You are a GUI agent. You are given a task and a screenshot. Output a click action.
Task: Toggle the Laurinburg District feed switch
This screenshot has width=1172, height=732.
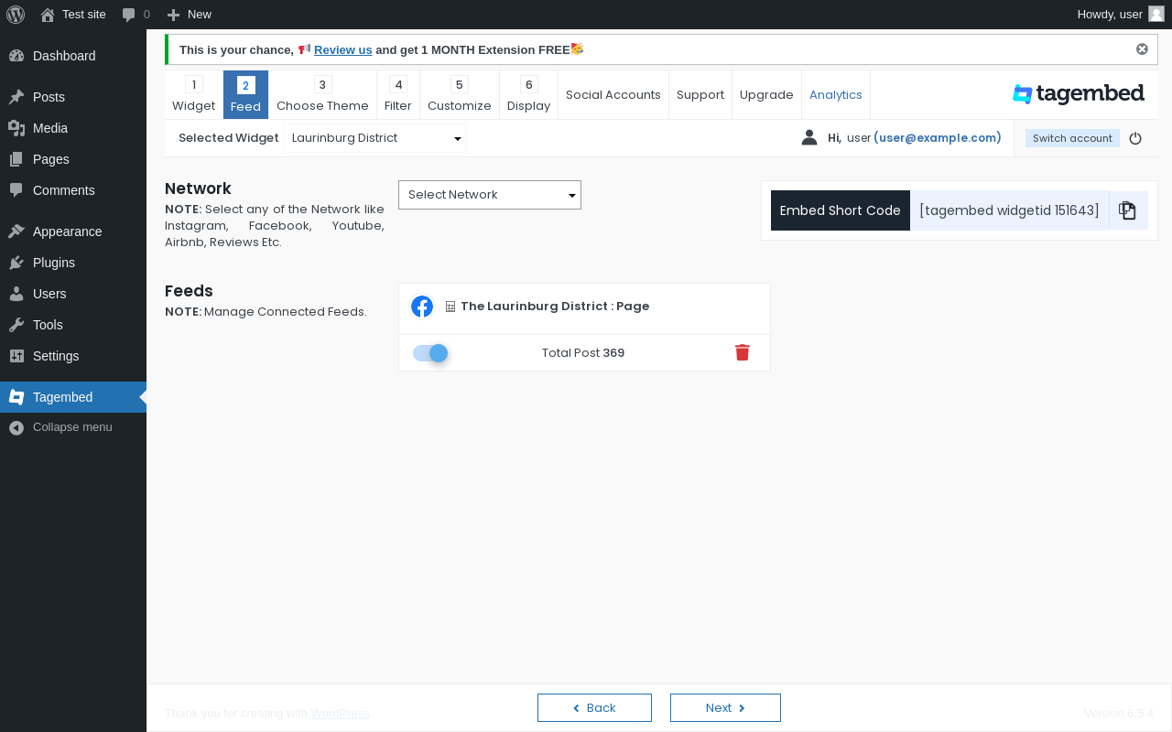pyautogui.click(x=430, y=353)
